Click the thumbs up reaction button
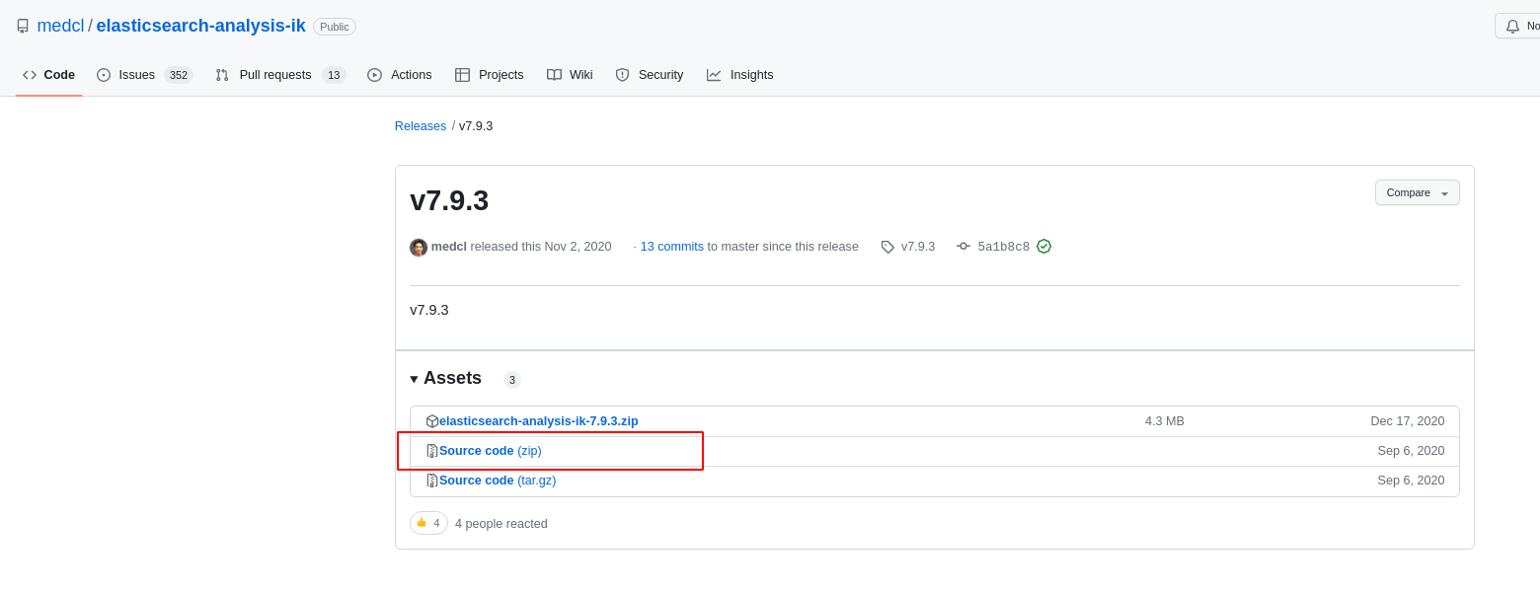The width and height of the screenshot is (1540, 594). tap(428, 523)
